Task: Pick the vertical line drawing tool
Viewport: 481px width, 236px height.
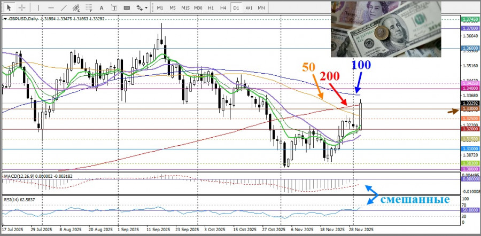Action: [x=37, y=8]
